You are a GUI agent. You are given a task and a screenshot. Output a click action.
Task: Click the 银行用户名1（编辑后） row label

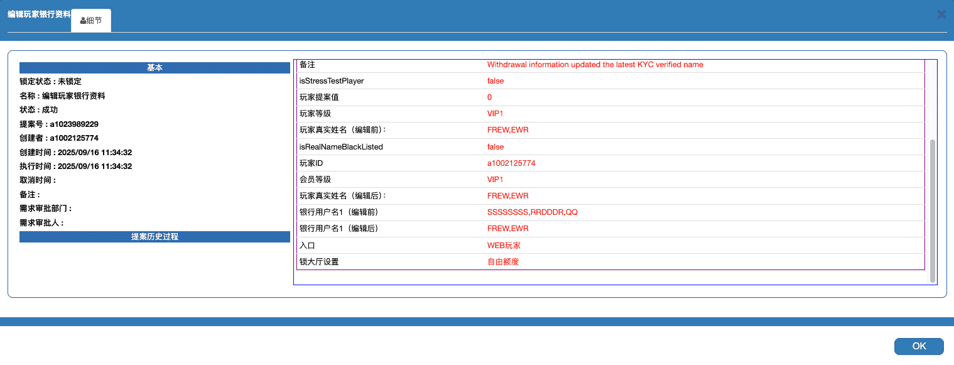tap(339, 229)
